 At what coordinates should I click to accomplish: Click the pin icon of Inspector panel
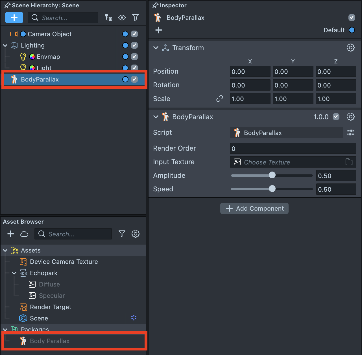[155, 5]
